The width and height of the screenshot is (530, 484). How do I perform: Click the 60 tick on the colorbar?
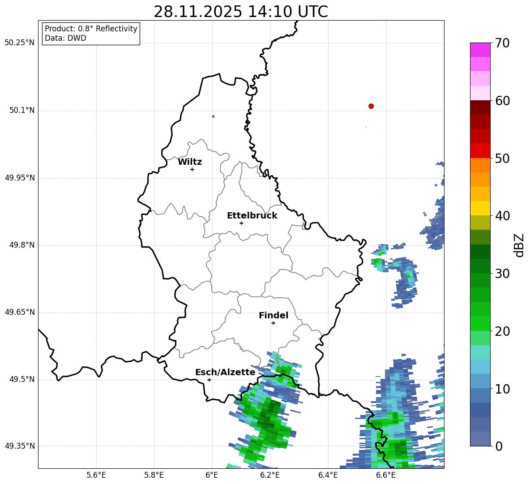pos(502,101)
